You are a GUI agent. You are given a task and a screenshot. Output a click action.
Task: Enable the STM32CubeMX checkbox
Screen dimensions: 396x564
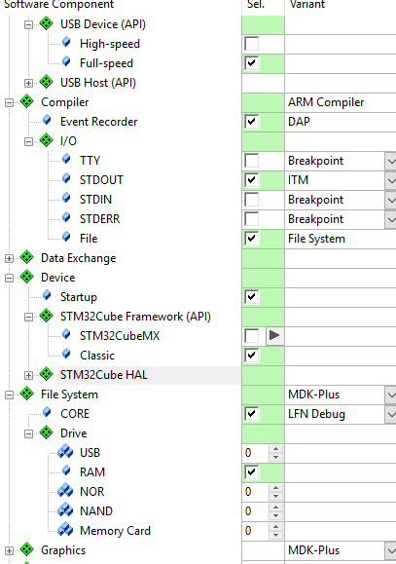pyautogui.click(x=251, y=336)
